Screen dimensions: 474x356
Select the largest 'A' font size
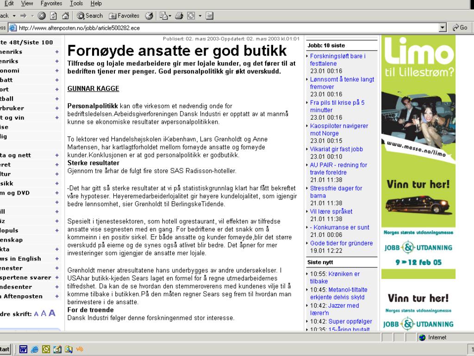(52, 313)
